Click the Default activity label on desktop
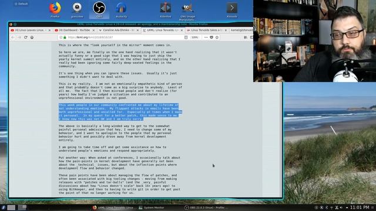376x211 pixels. tap(21, 4)
